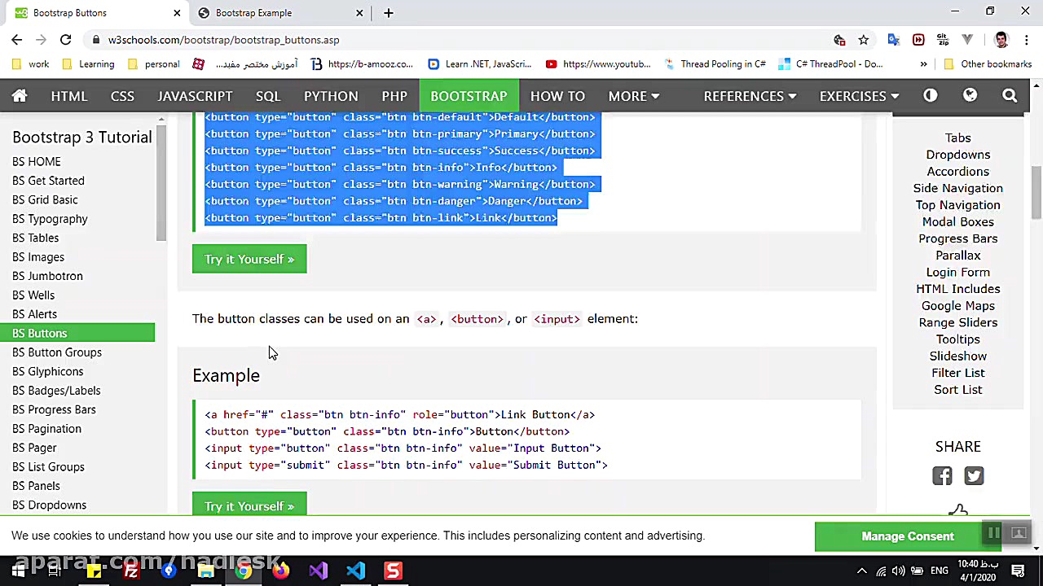
Task: Share the page via the Facebook icon
Action: click(942, 475)
